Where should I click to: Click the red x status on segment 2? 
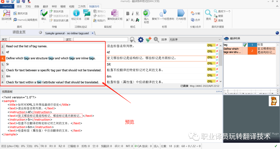[217, 45]
